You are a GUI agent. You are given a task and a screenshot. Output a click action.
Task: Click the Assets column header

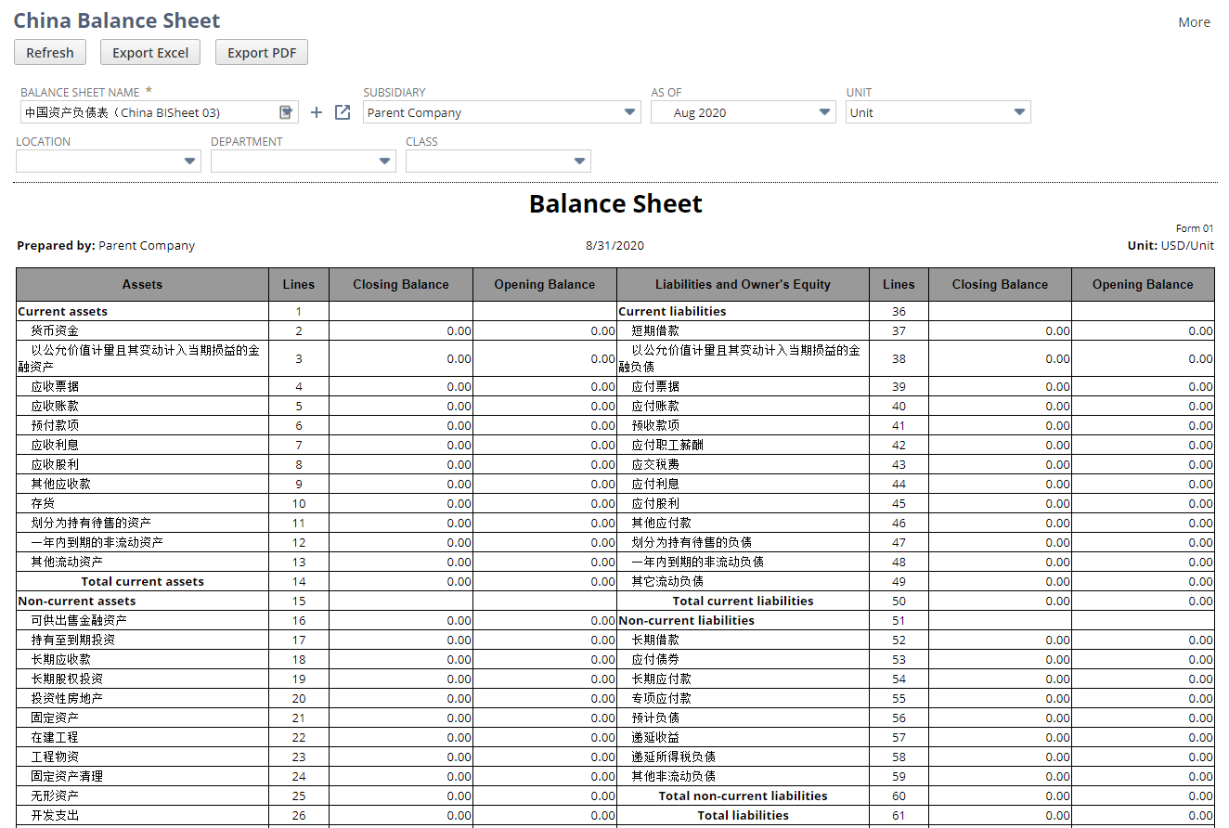pos(143,285)
